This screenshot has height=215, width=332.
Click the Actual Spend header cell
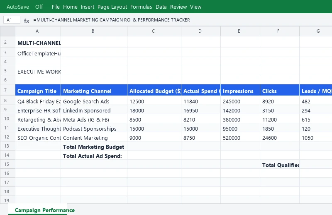pyautogui.click(x=201, y=90)
